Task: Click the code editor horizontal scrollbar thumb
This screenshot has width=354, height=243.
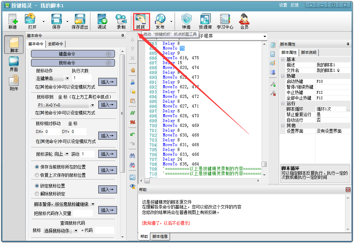Action: pos(147,181)
